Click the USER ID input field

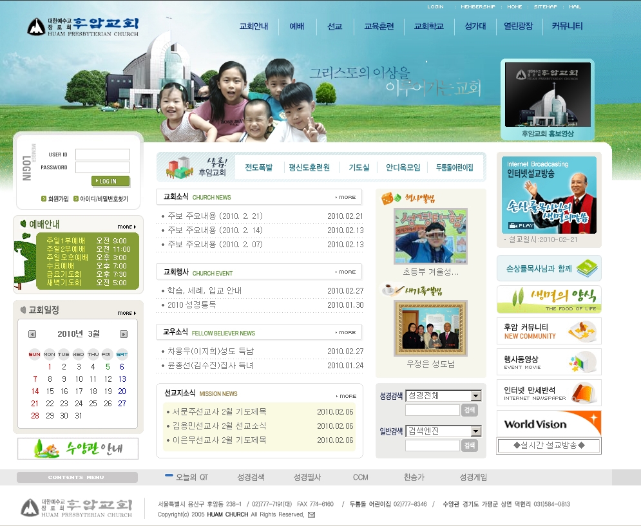[x=102, y=155]
